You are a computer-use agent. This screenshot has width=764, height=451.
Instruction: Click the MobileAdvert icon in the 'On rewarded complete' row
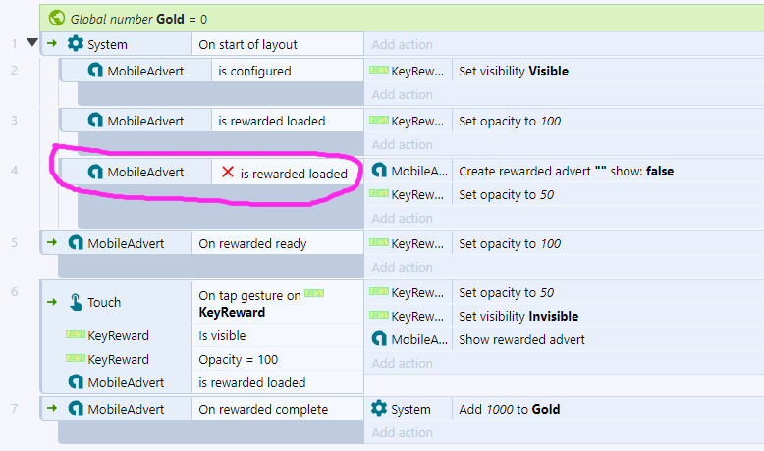[x=76, y=408]
